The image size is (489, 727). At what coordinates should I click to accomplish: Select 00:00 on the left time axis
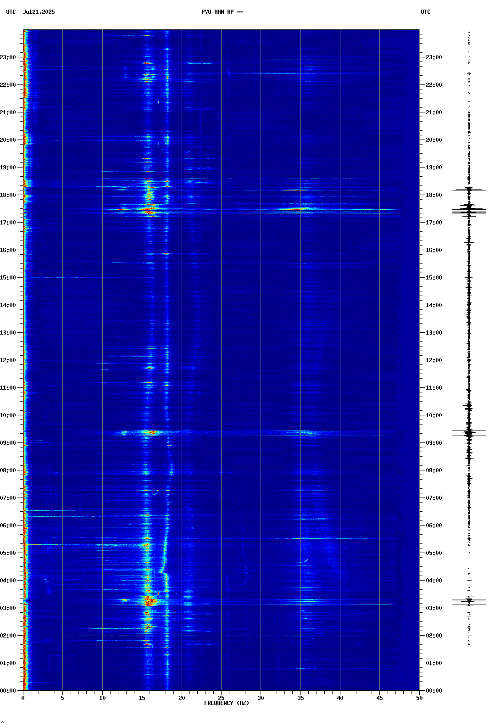[x=8, y=691]
